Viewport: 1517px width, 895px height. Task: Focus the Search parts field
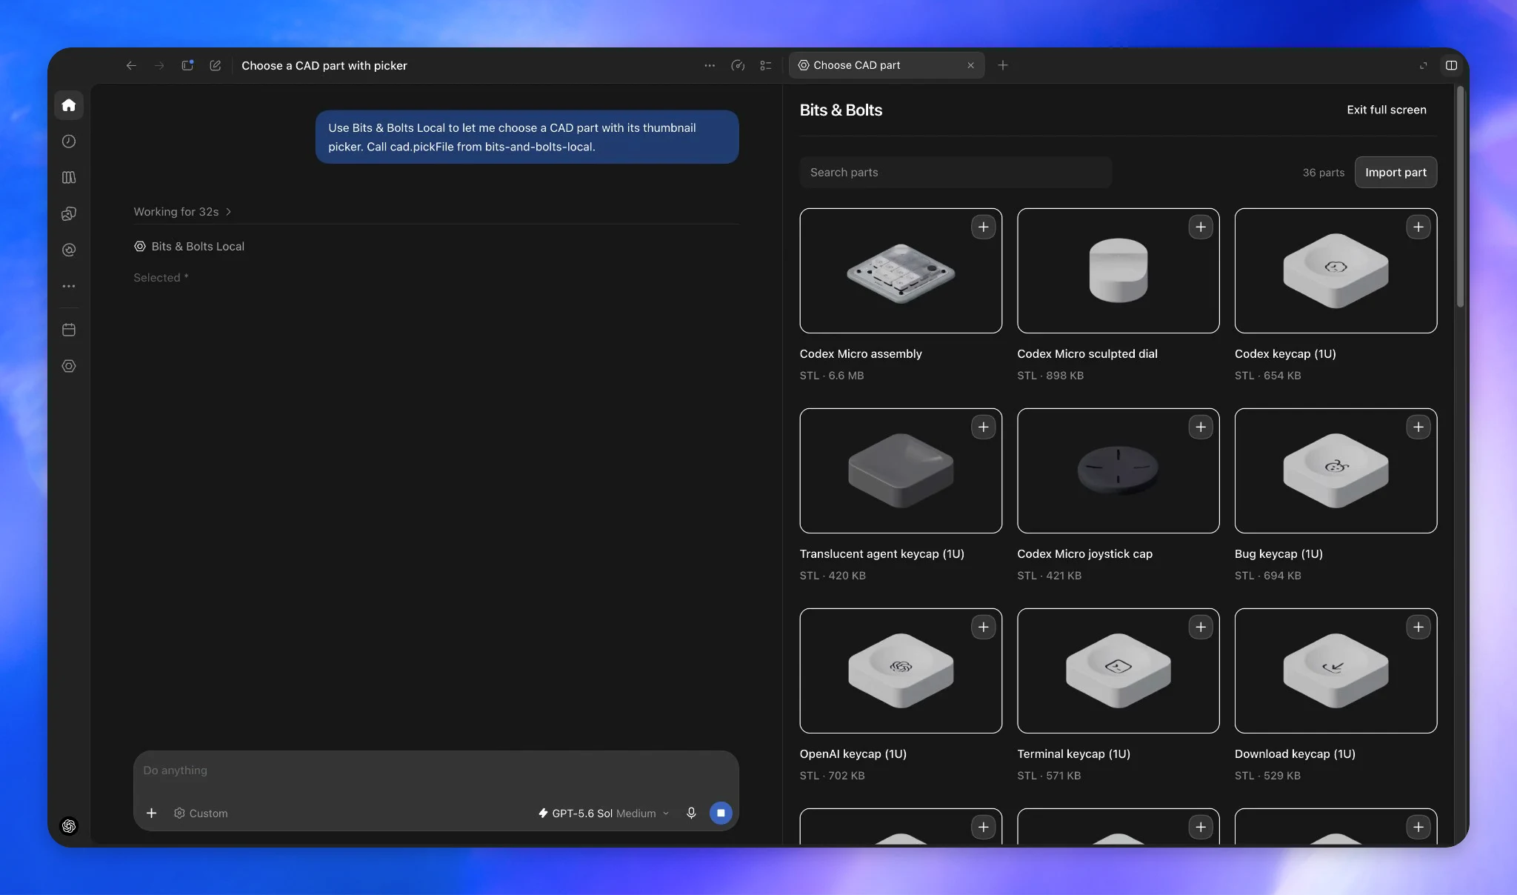click(956, 173)
